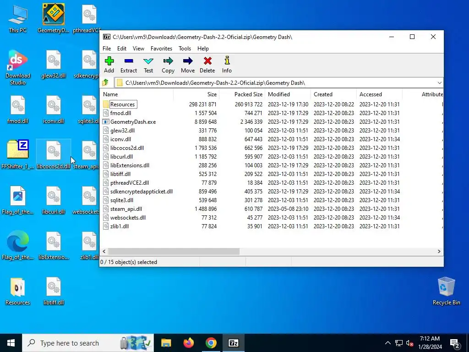Image resolution: width=469 pixels, height=352 pixels.
Task: Select libcocos2d.dll desktop file icon
Action: pos(54,155)
